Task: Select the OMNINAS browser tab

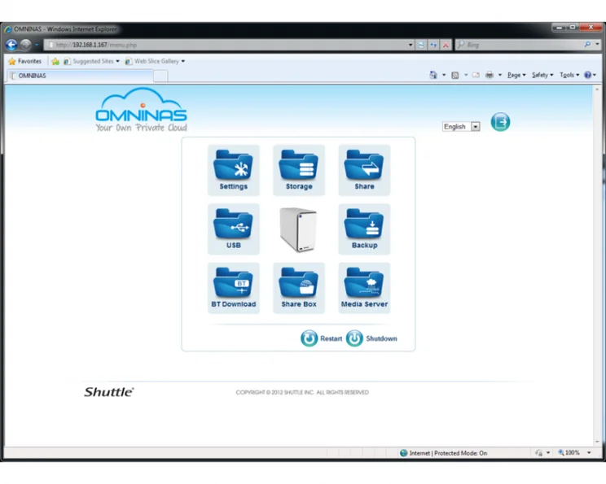Action: click(80, 76)
